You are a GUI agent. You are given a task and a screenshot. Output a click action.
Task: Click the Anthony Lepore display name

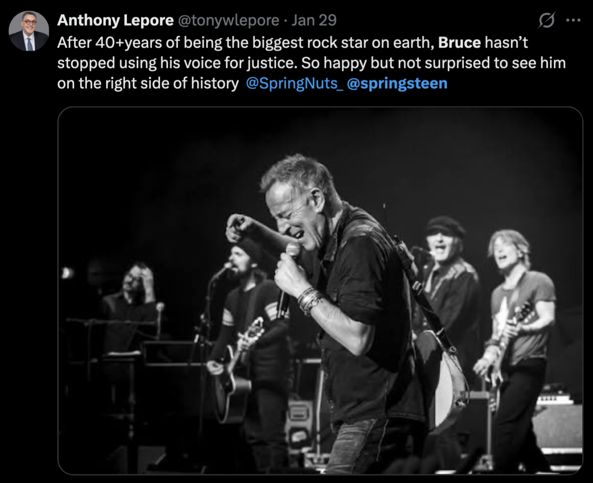point(115,20)
